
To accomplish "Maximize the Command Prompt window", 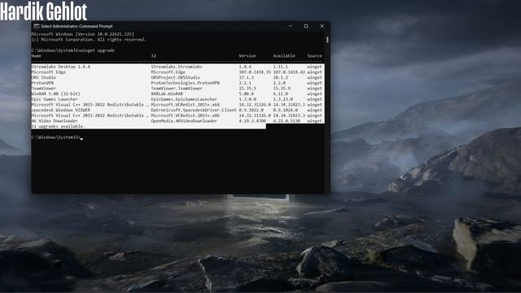I will [x=306, y=26].
